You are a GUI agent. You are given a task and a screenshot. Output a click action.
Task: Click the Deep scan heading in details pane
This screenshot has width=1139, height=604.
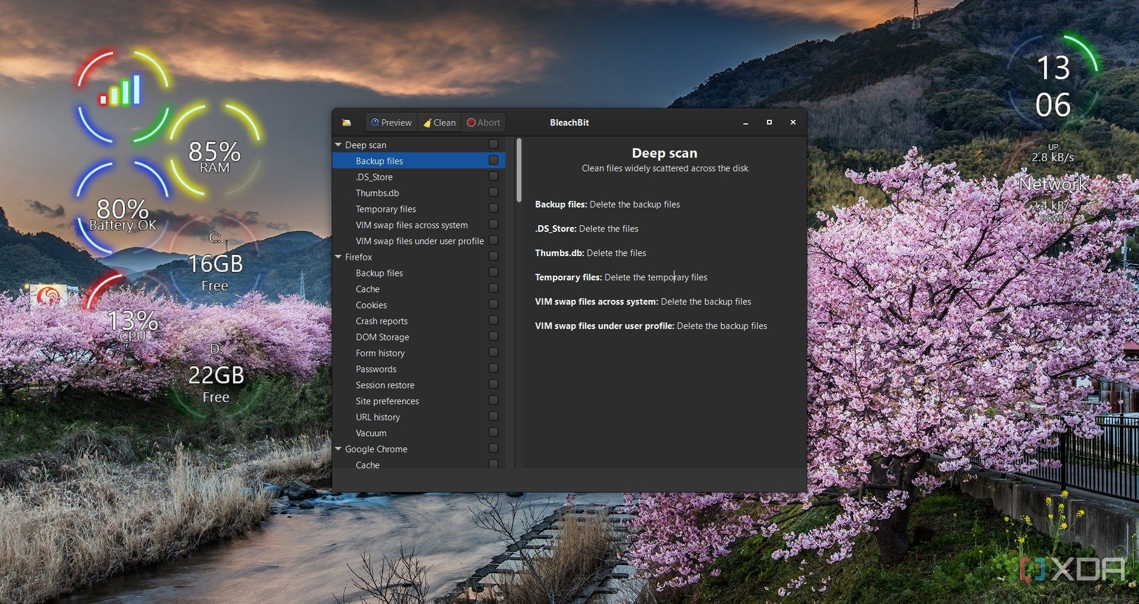pyautogui.click(x=664, y=153)
